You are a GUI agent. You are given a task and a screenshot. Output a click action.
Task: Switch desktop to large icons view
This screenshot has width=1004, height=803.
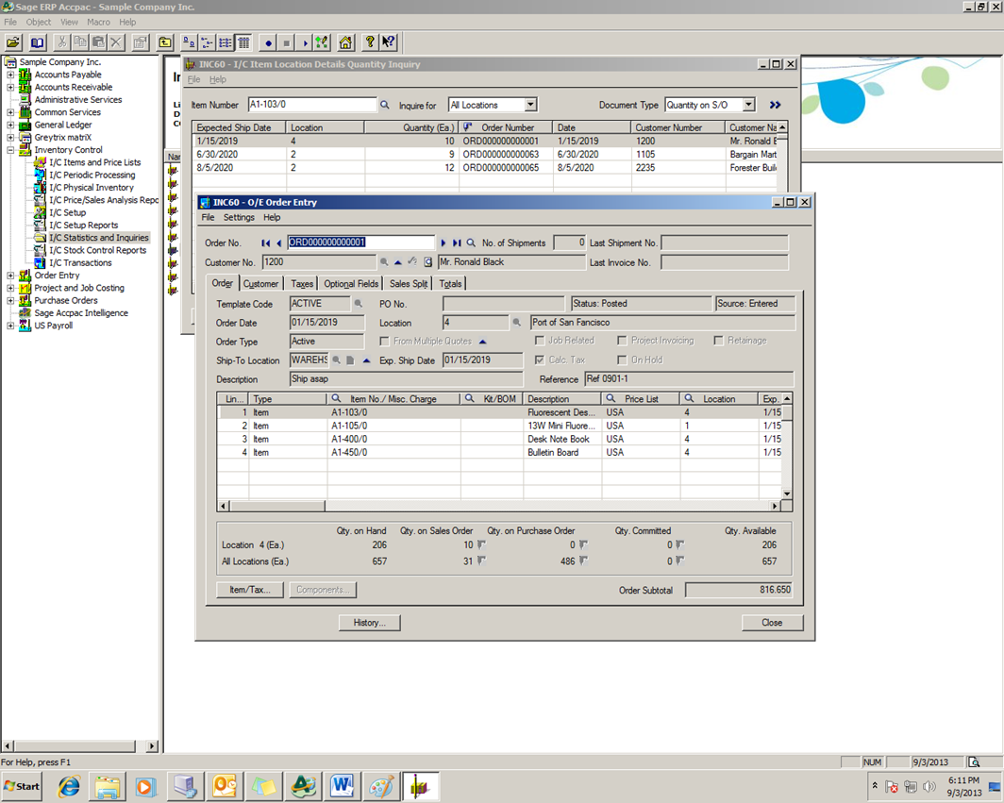(189, 42)
